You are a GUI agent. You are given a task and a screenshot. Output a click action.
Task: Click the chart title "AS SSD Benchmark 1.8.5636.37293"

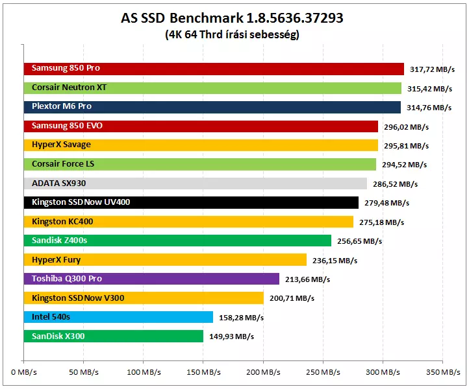coord(232,18)
